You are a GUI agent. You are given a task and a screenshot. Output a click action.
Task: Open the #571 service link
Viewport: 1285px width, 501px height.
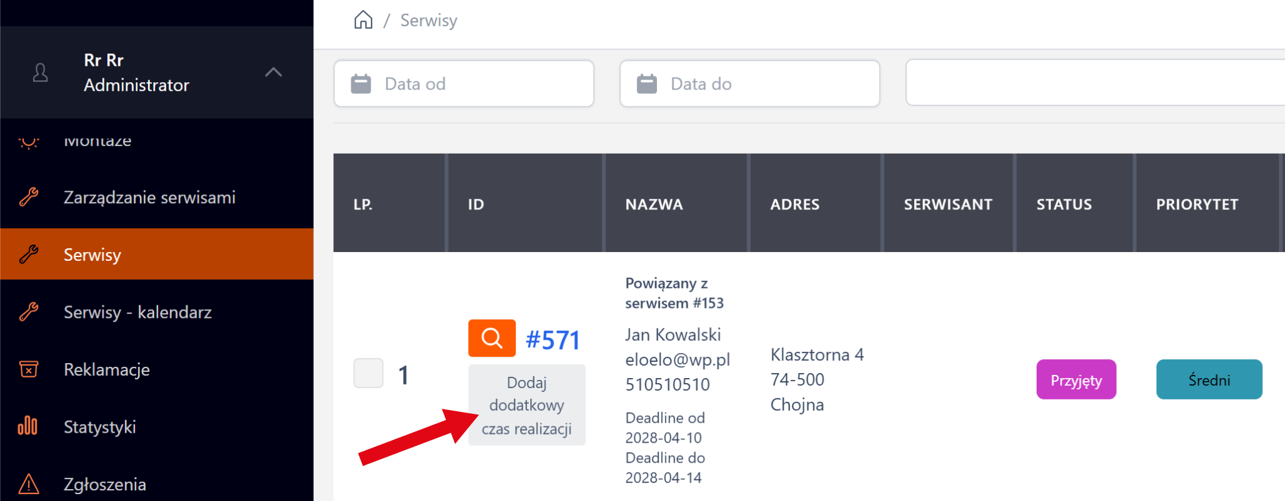coord(553,339)
